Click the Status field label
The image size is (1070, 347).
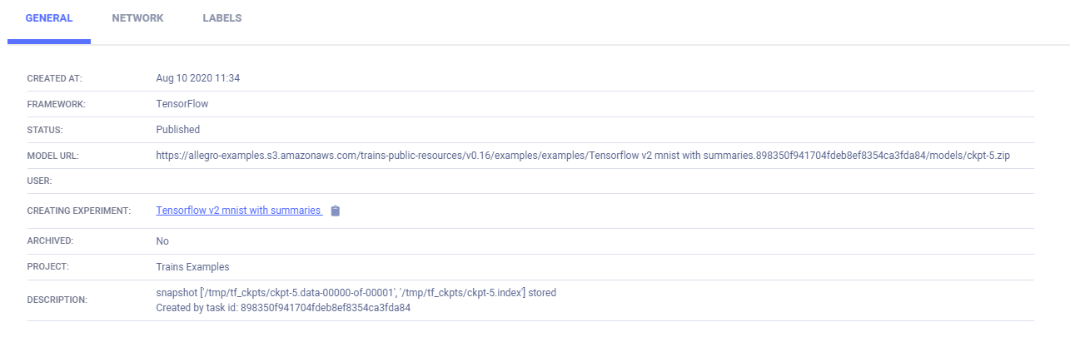(45, 130)
